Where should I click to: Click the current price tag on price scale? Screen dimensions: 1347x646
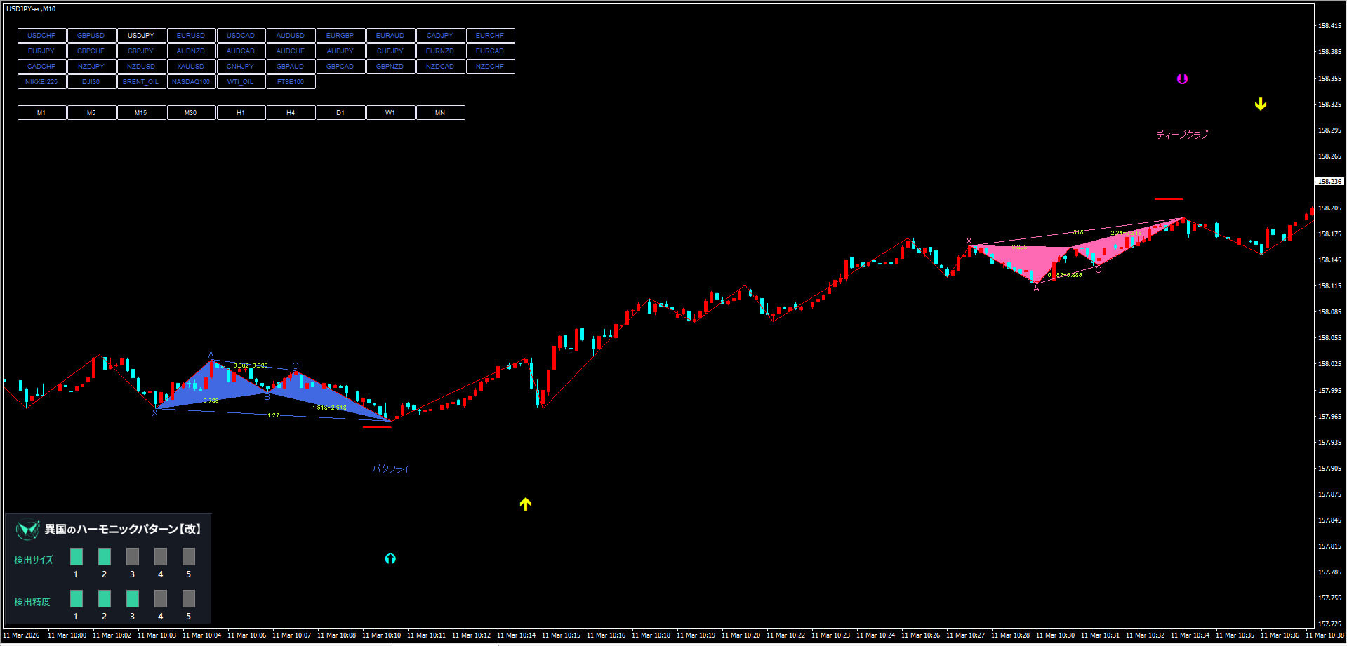pyautogui.click(x=1329, y=182)
